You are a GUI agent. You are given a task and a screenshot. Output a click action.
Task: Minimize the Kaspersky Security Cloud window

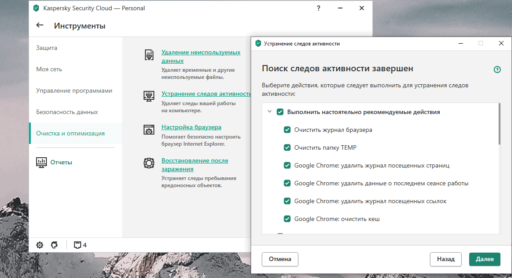pos(340,8)
